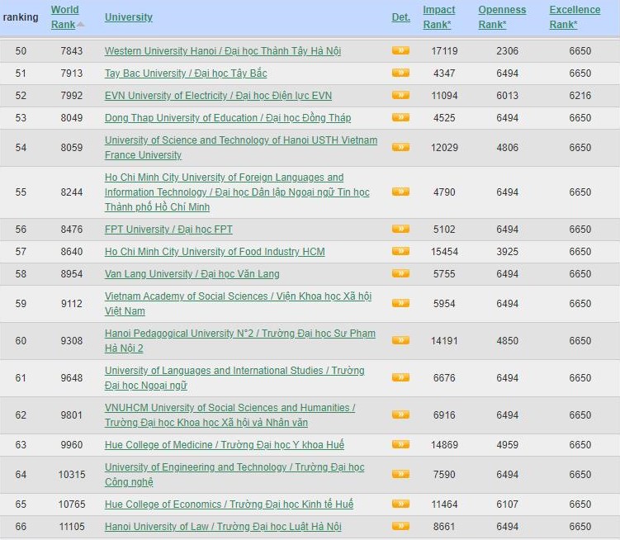The height and width of the screenshot is (540, 620).
Task: Open Vietnam Academy of Social Sciences link
Action: 238,303
